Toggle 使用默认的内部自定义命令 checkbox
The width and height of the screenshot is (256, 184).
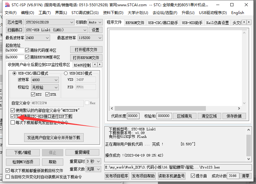13,110
